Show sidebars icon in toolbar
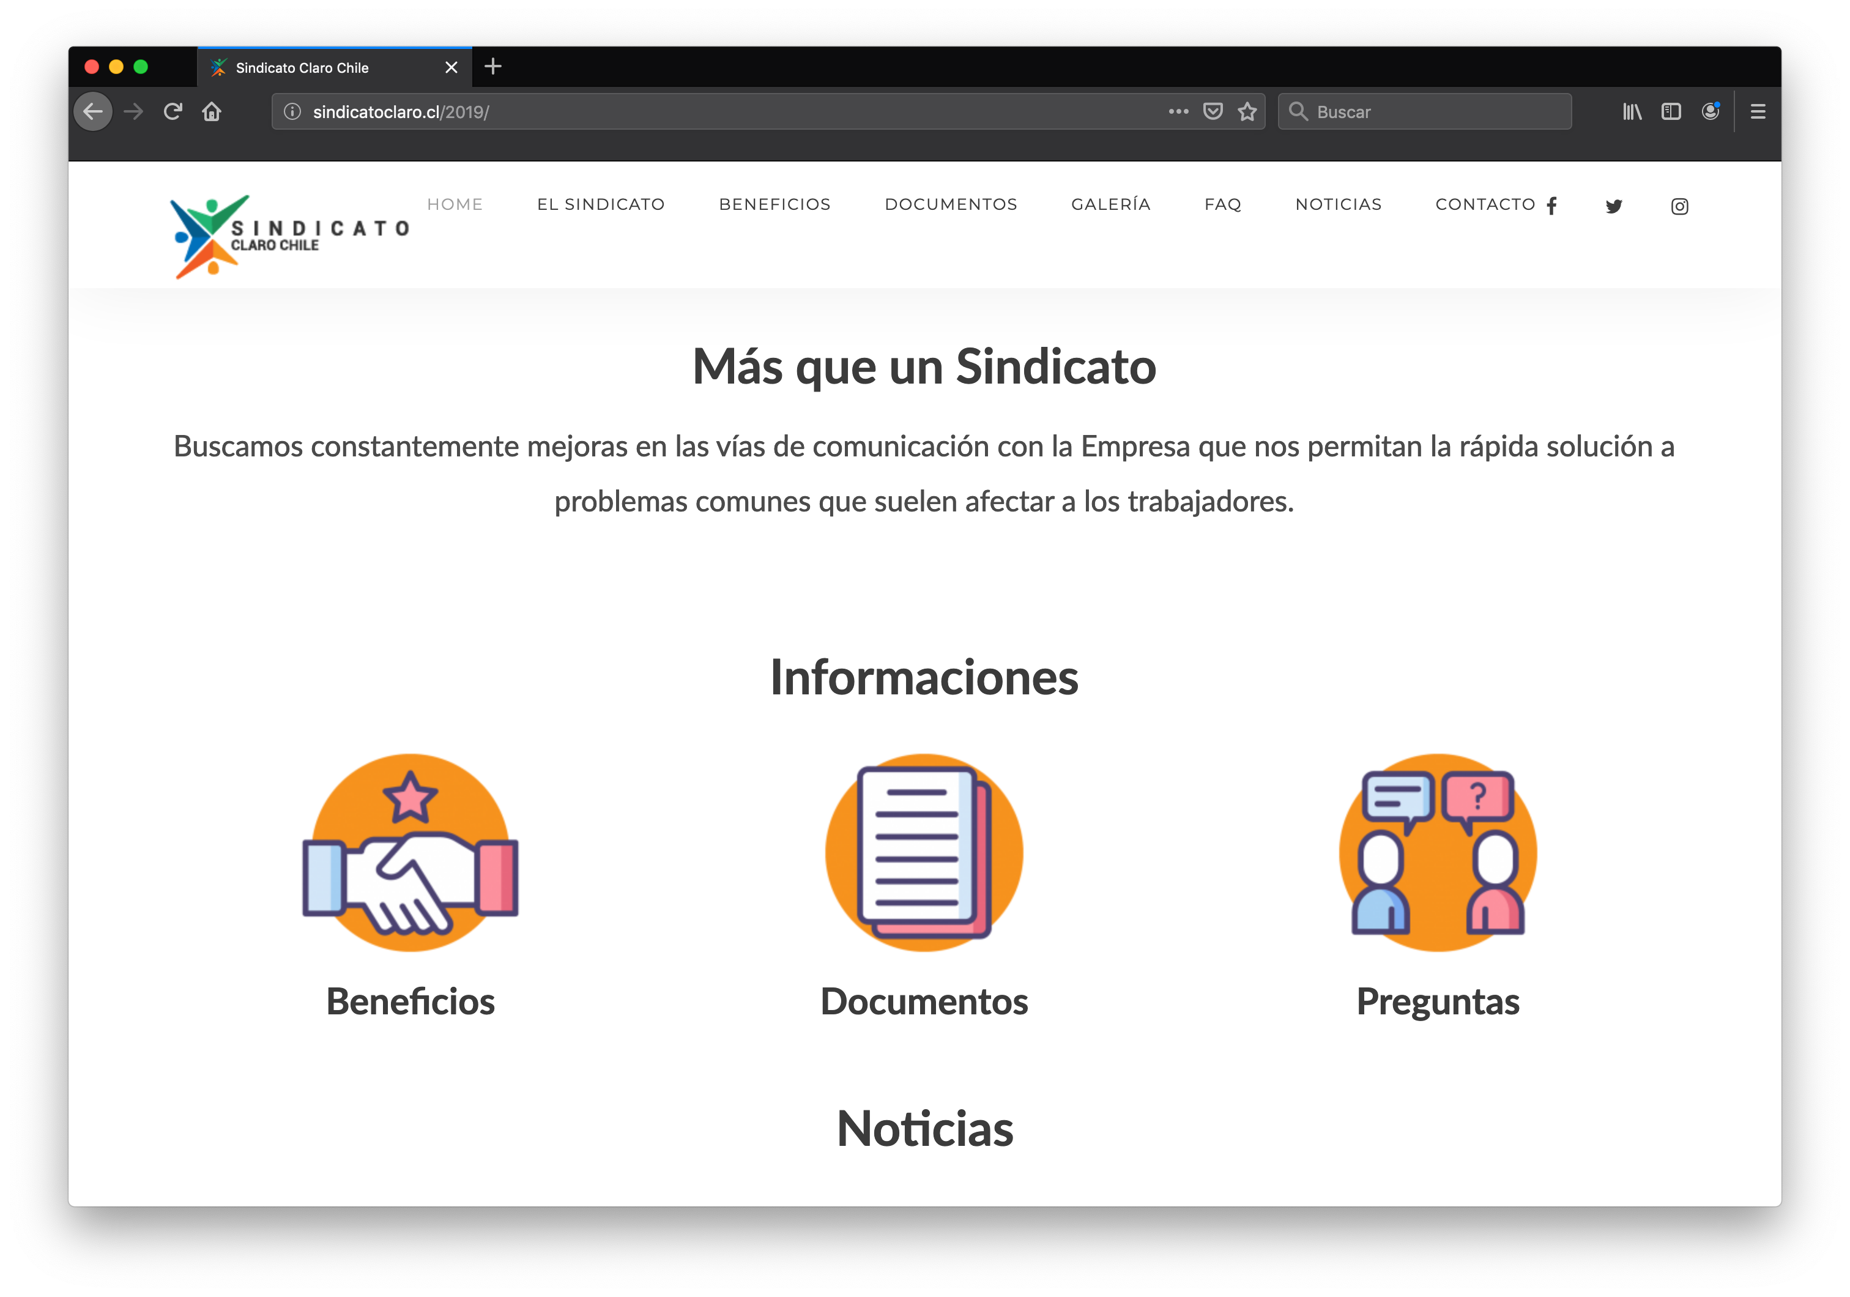The image size is (1850, 1297). click(x=1671, y=112)
